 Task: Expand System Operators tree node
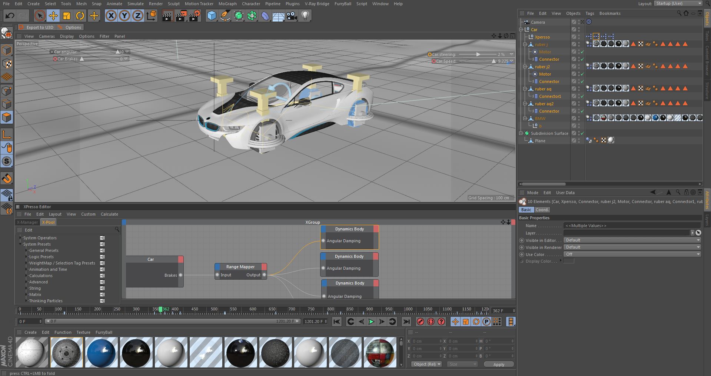tap(20, 238)
